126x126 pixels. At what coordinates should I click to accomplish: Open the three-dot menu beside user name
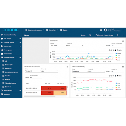tap(123, 30)
